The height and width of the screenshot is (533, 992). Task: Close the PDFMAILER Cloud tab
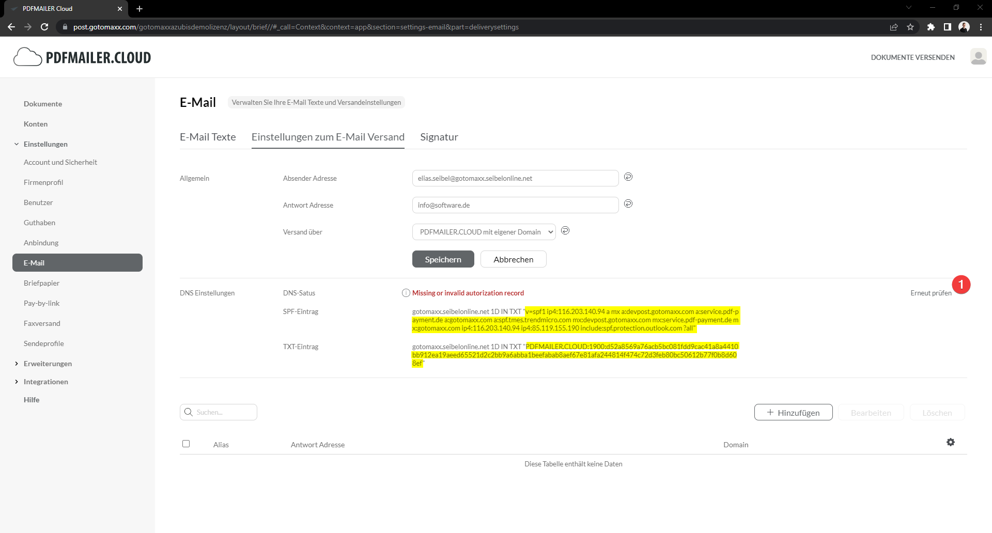(120, 9)
